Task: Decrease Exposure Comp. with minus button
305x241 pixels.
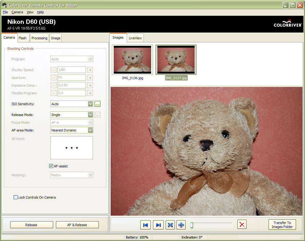Action: click(53, 85)
